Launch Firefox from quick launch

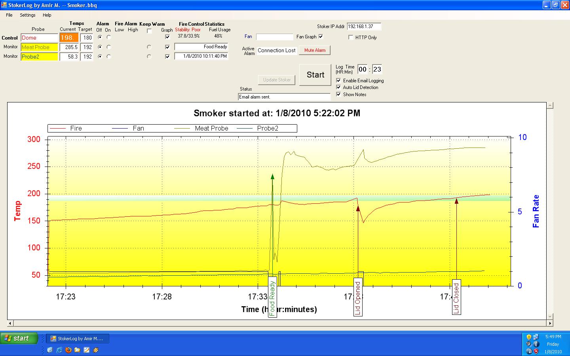[68, 350]
